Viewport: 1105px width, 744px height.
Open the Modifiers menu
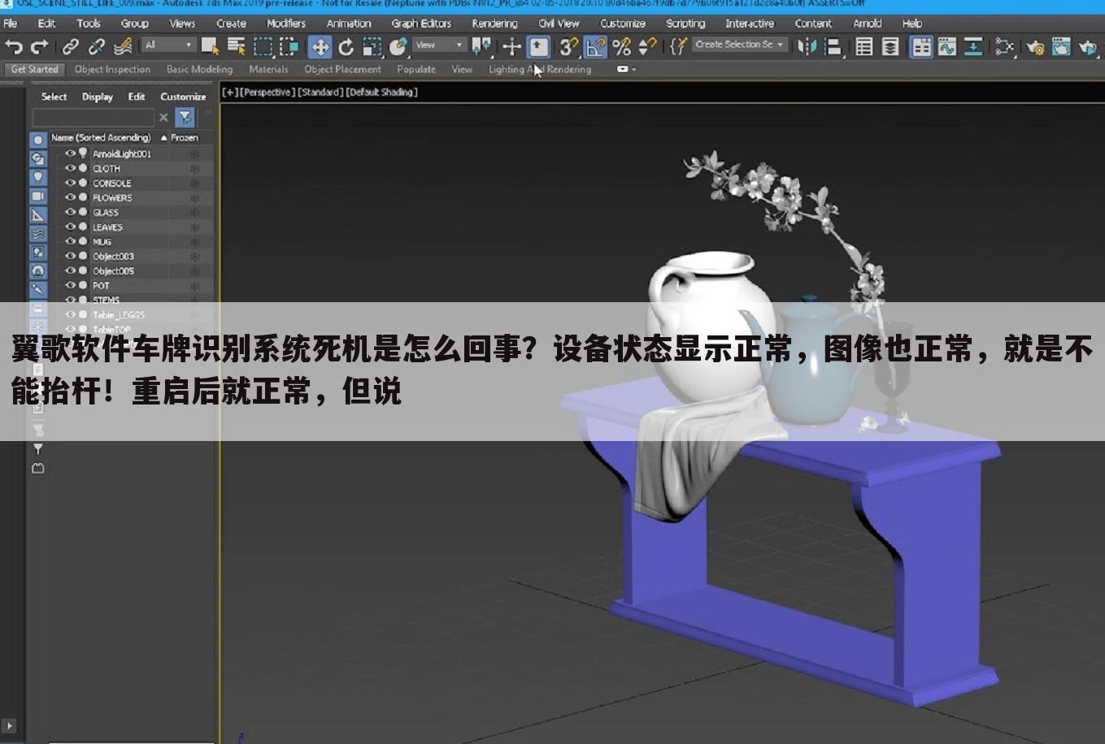point(286,24)
